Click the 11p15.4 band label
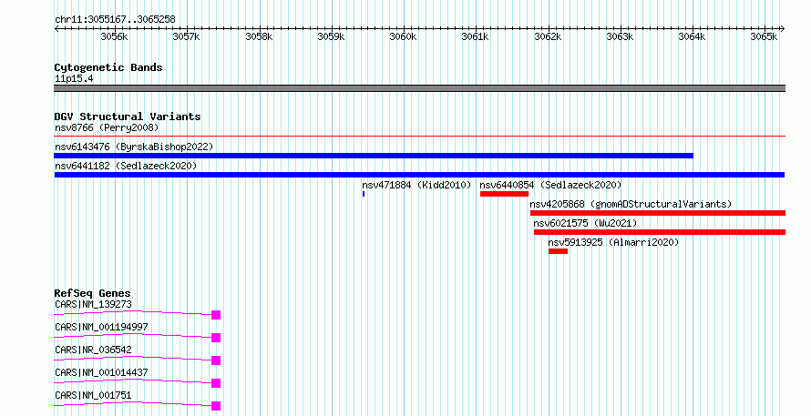The width and height of the screenshot is (811, 416). [74, 79]
